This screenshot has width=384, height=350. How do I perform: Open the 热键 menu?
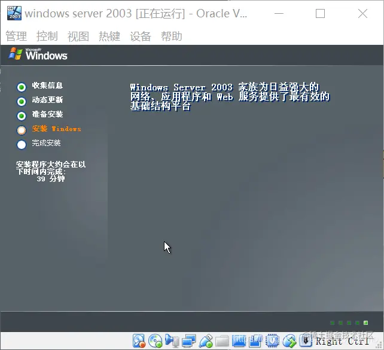pyautogui.click(x=109, y=36)
